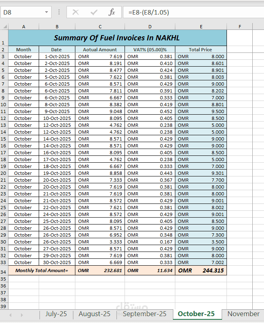Click the Date header cell
The width and height of the screenshot is (264, 323).
pyautogui.click(x=57, y=50)
